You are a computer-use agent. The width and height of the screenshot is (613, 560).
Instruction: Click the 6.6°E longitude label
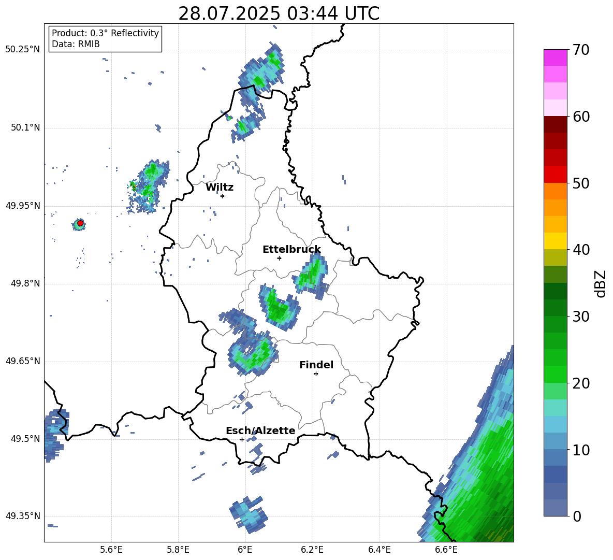pyautogui.click(x=446, y=550)
